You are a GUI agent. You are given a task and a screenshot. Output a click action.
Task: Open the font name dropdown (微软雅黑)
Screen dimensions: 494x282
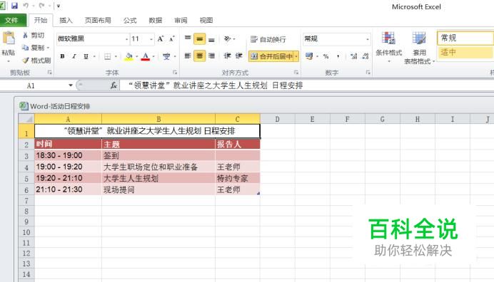(x=126, y=39)
